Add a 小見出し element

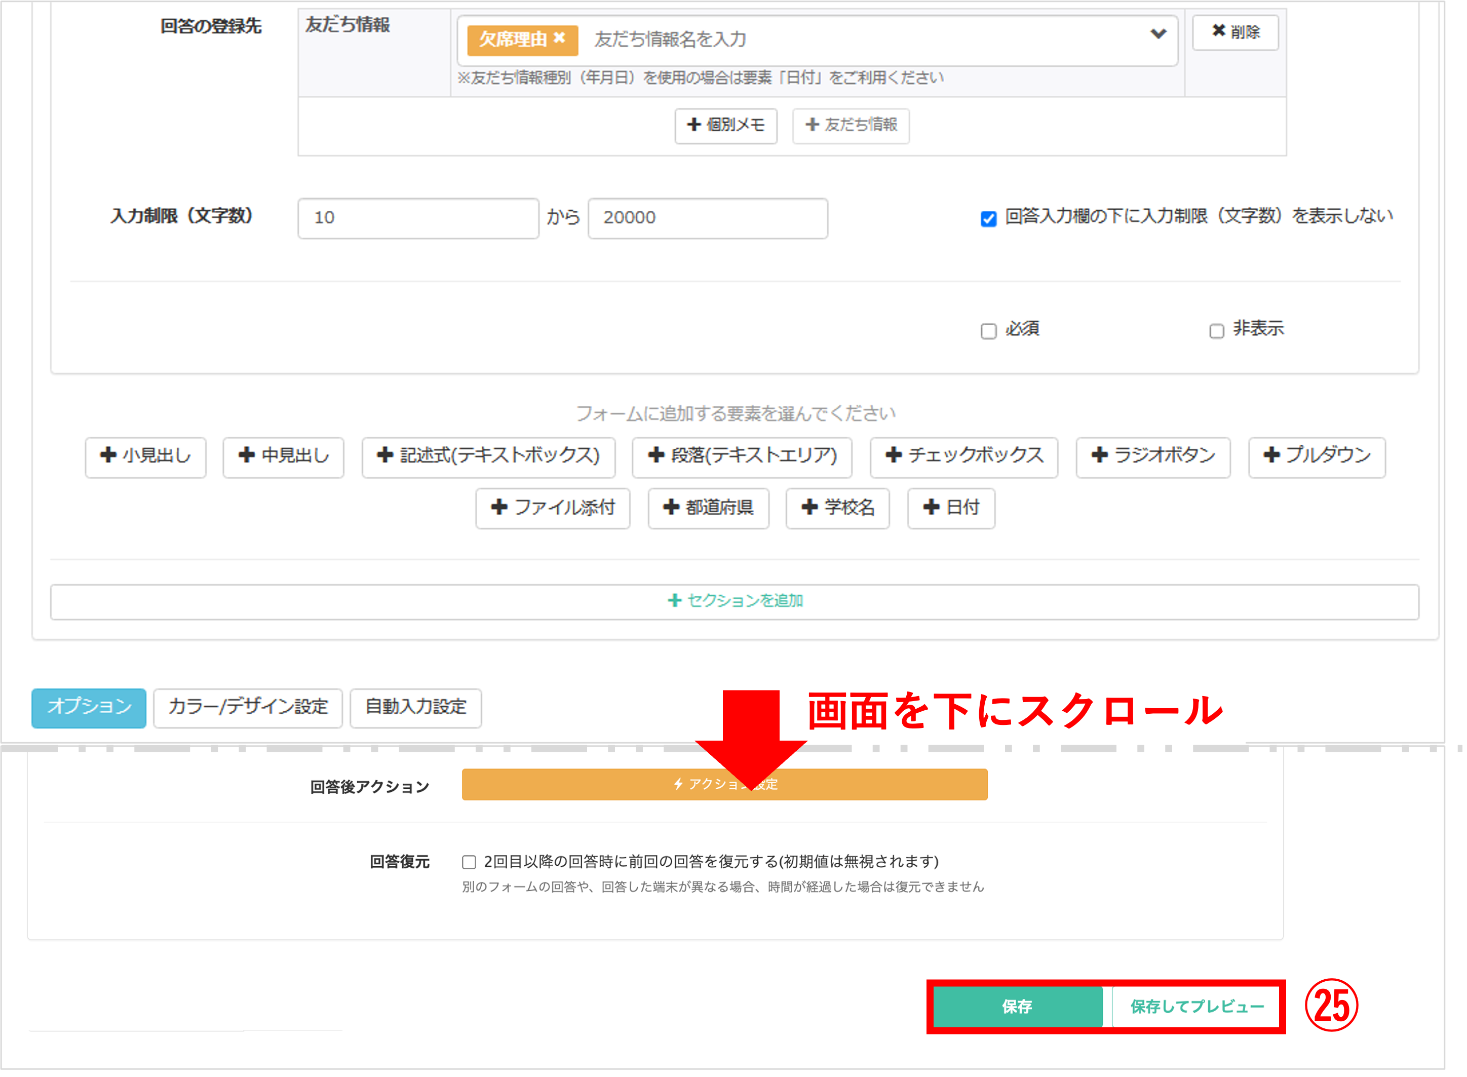pyautogui.click(x=145, y=456)
